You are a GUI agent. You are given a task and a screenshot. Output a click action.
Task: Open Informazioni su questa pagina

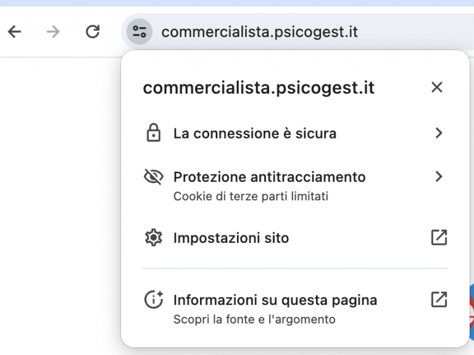(x=275, y=300)
